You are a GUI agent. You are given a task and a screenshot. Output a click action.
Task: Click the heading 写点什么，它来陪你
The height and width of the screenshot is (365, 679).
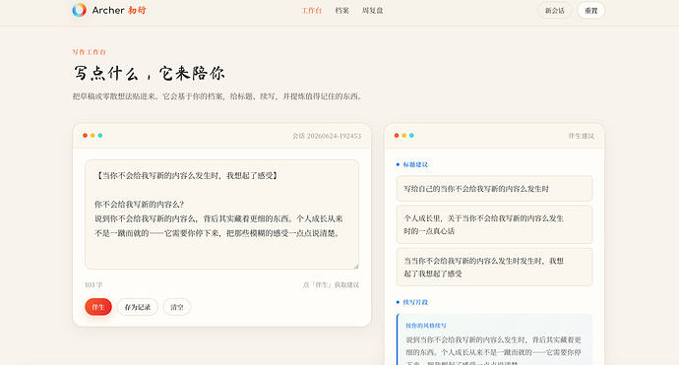click(149, 73)
